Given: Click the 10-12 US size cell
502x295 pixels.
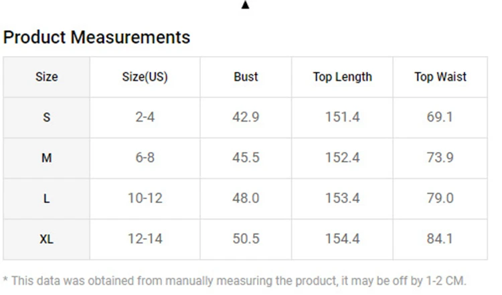Looking at the screenshot, I should pos(145,198).
